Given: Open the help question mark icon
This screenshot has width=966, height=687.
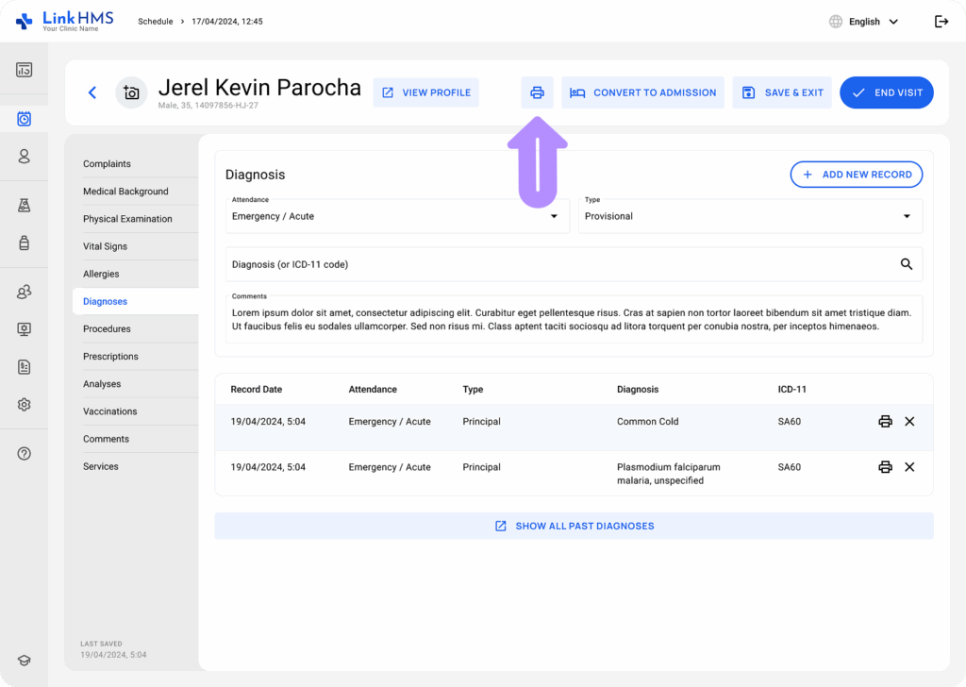Looking at the screenshot, I should pyautogui.click(x=25, y=453).
